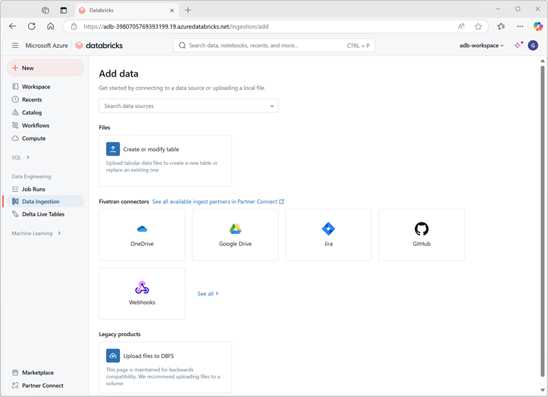548x397 pixels.
Task: Close the Databricks browser tab
Action: click(172, 10)
